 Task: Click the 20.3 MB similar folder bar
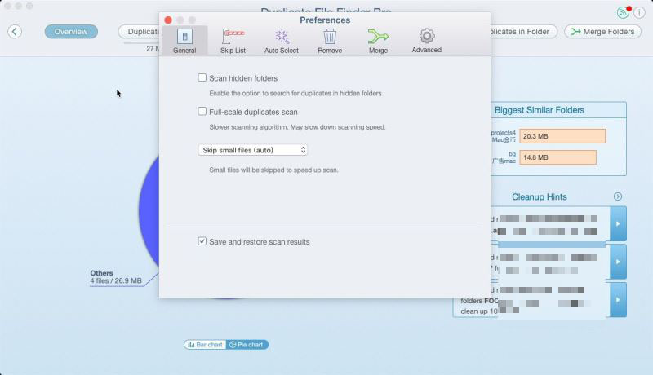(562, 136)
